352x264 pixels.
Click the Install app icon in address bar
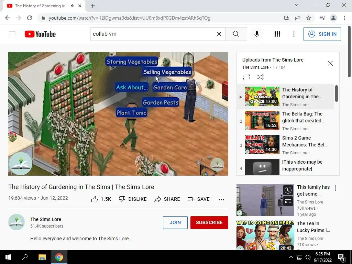pyautogui.click(x=287, y=18)
